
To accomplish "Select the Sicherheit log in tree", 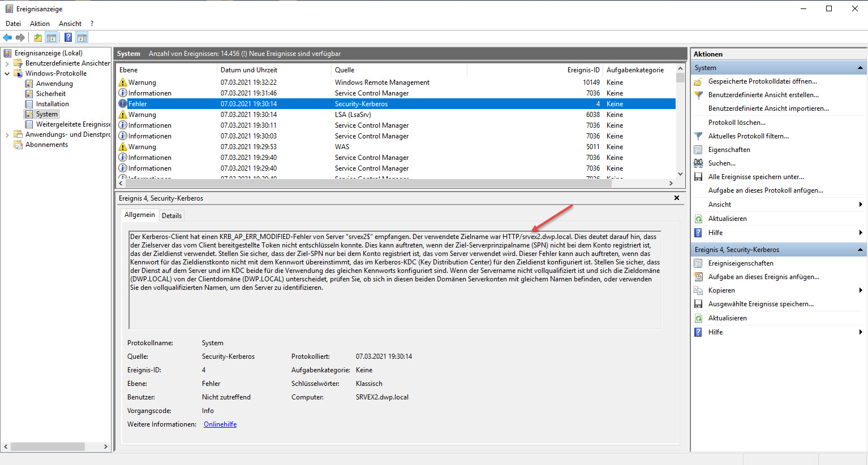I will 51,94.
